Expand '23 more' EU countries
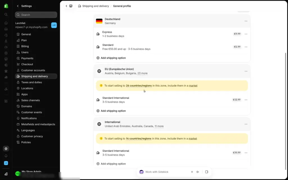 tap(142, 73)
